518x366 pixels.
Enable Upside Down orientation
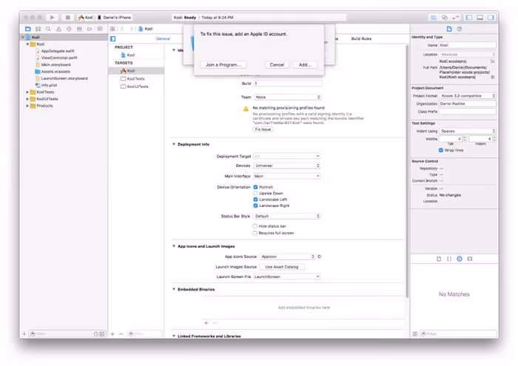point(255,193)
